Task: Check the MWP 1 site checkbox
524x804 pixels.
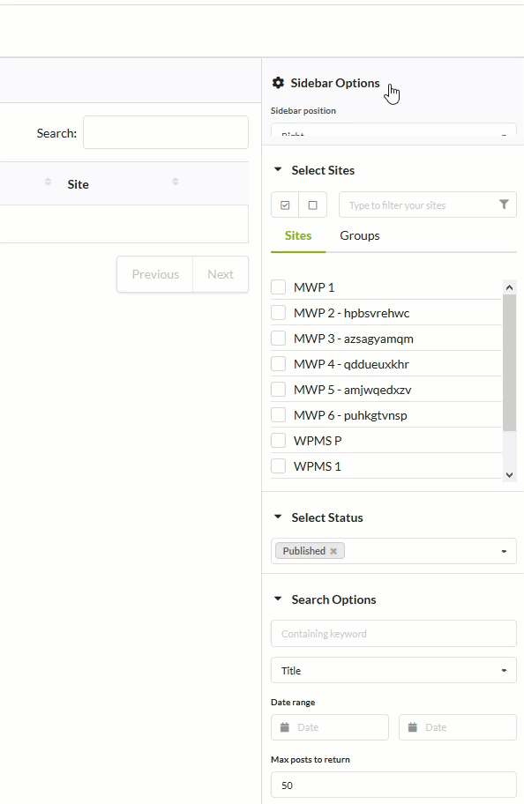Action: (278, 286)
